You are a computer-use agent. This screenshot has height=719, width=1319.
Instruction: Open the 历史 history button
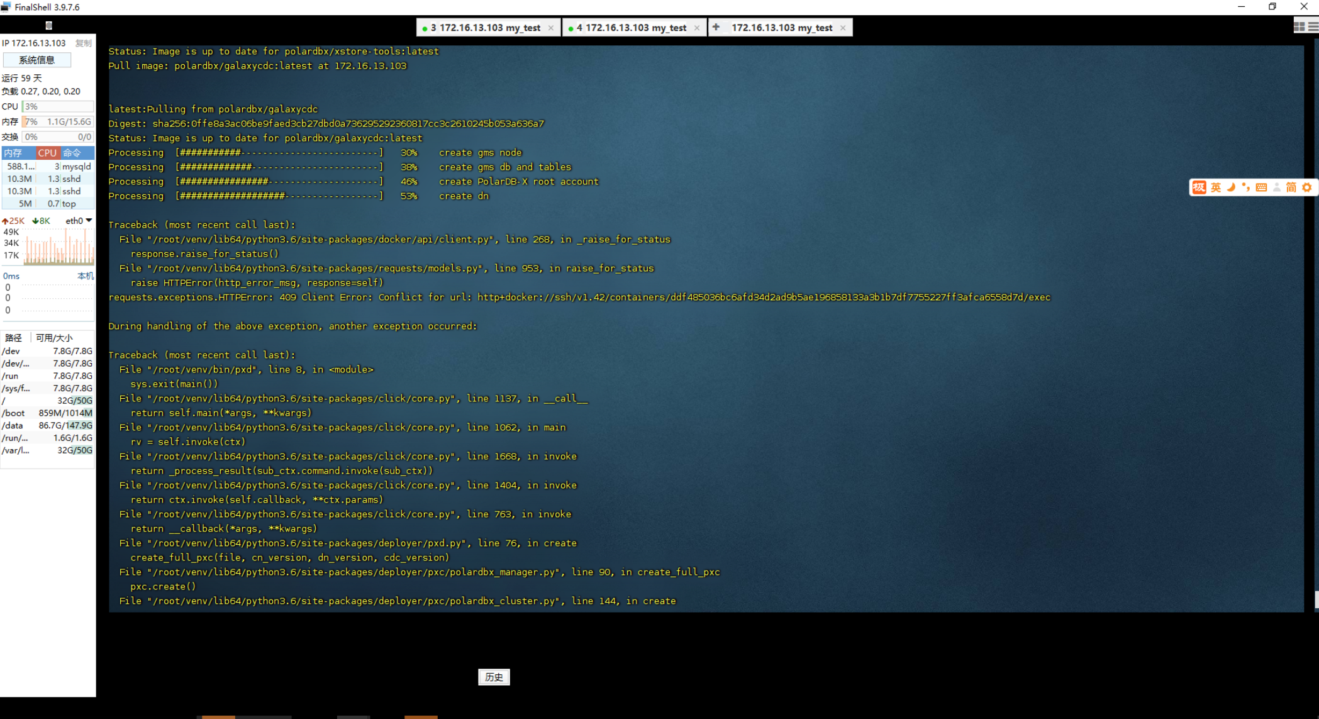(494, 677)
